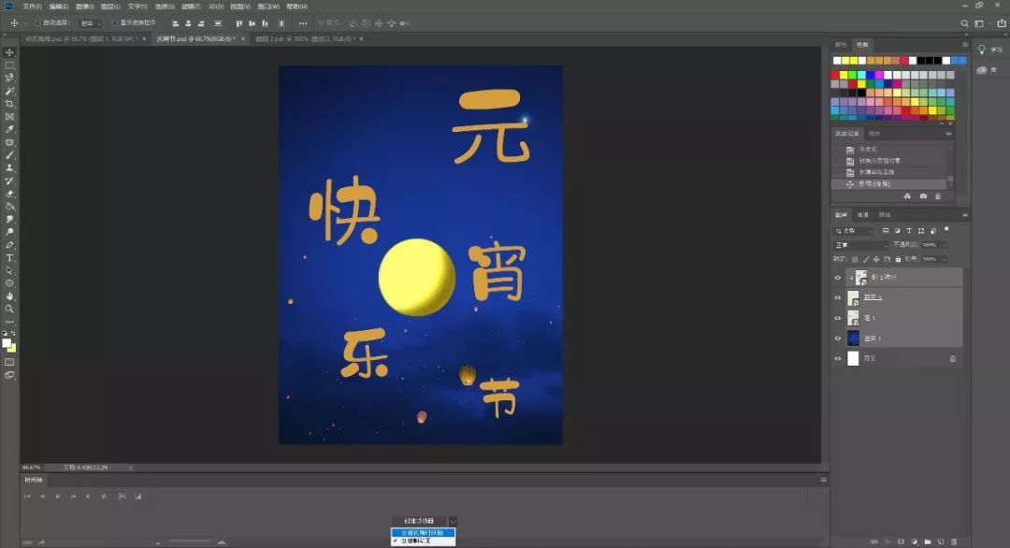Click the trash icon in History panel
The image size is (1010, 548).
[938, 196]
